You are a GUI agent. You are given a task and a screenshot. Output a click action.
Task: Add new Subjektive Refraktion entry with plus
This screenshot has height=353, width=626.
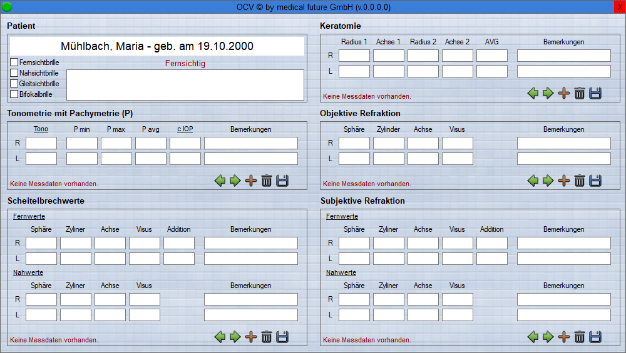point(564,337)
